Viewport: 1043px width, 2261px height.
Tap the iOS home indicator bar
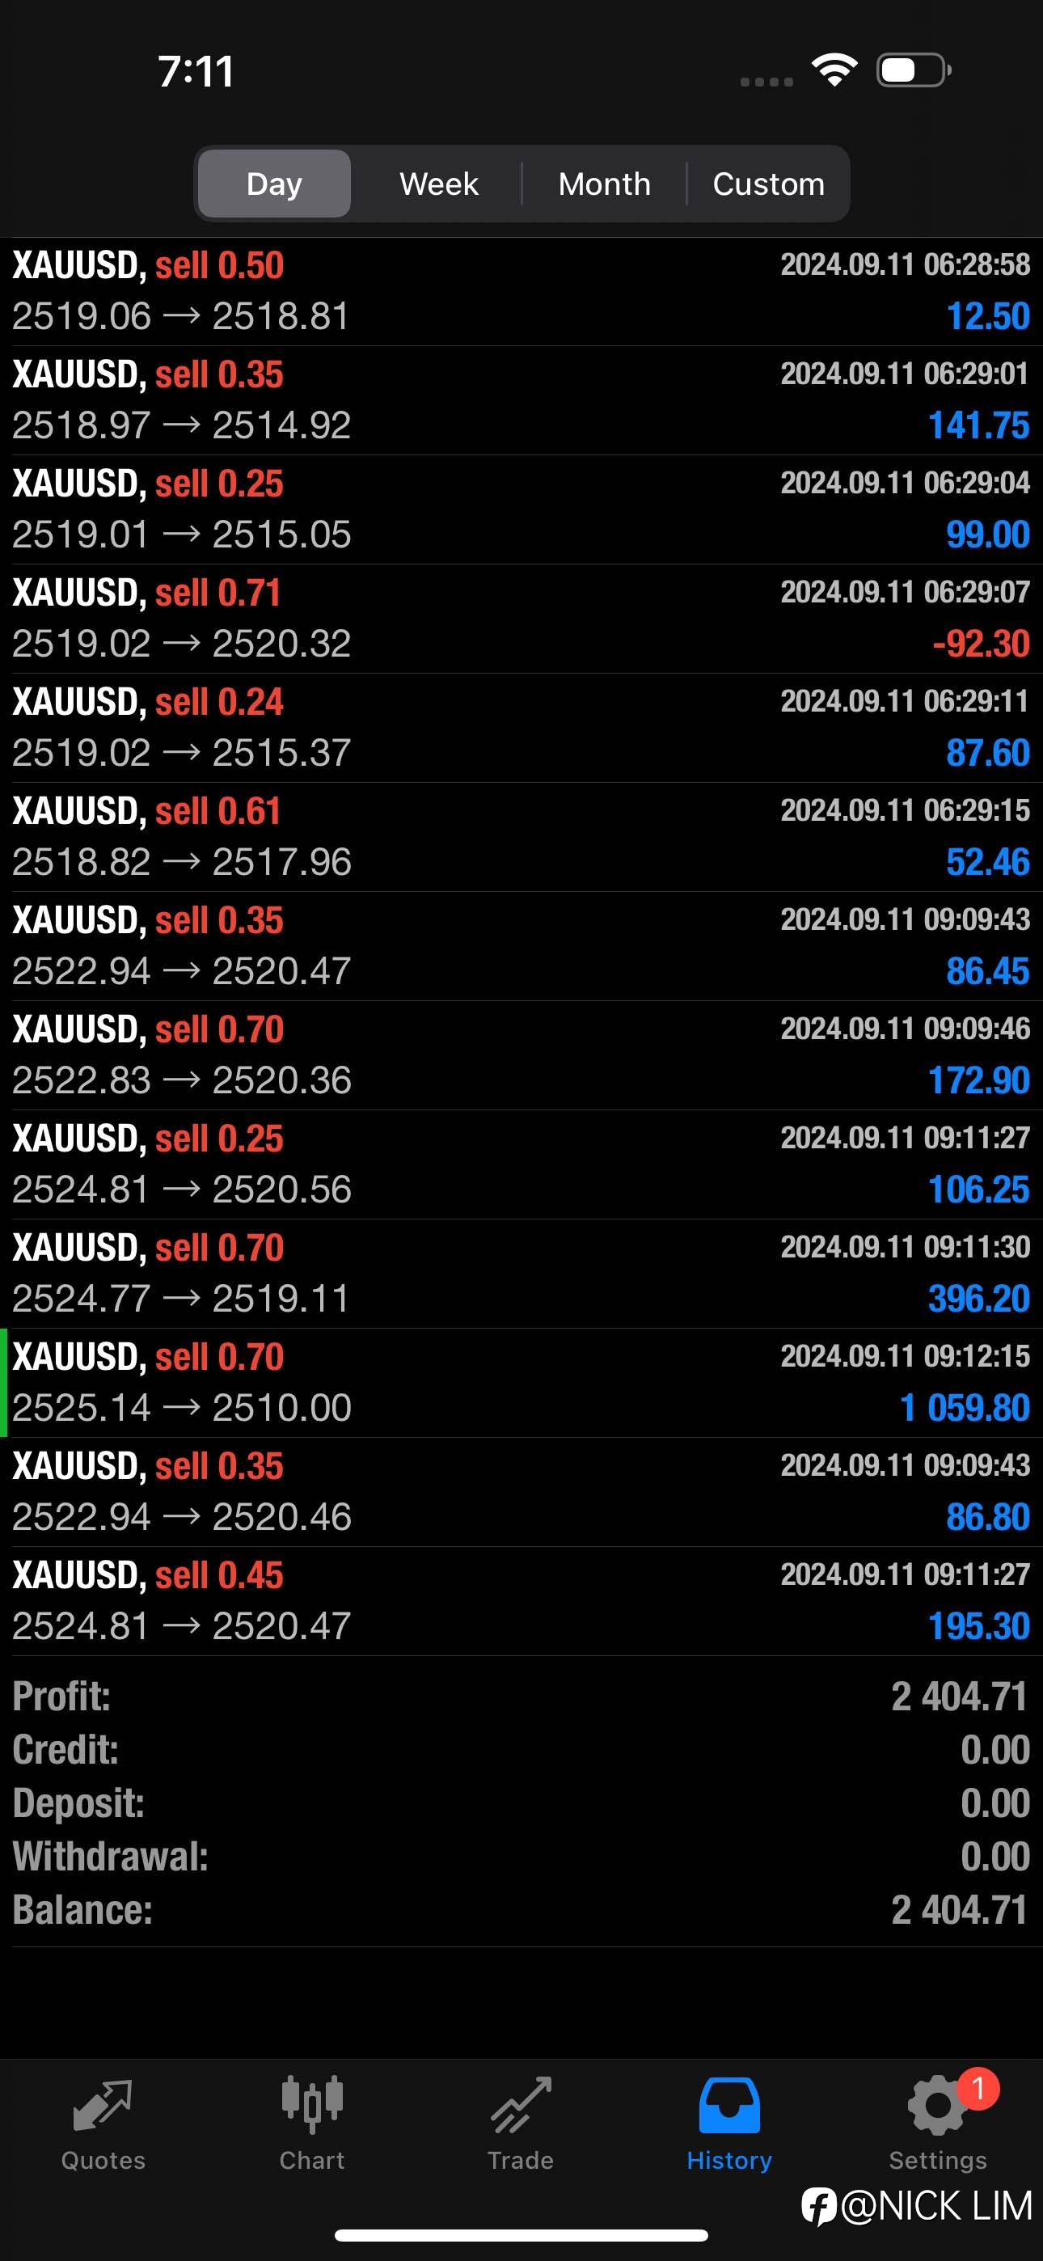[521, 2234]
